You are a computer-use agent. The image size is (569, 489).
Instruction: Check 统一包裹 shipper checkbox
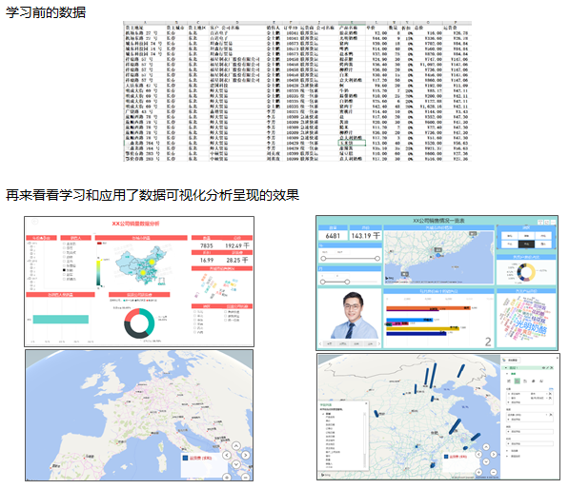click(225, 321)
